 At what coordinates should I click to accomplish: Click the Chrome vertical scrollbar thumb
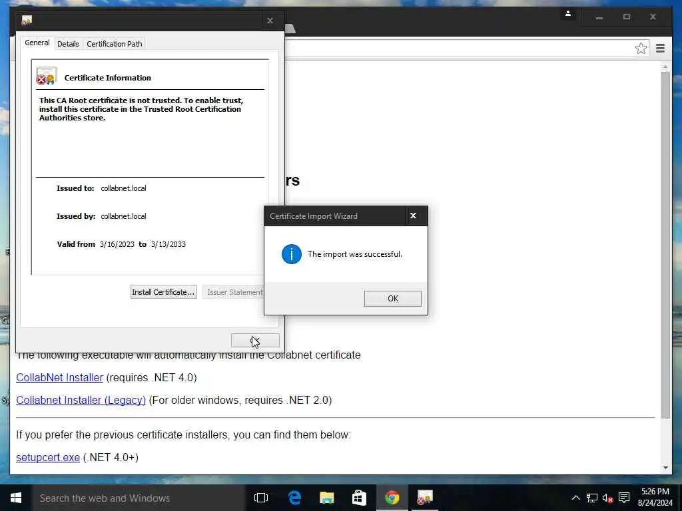(665, 245)
